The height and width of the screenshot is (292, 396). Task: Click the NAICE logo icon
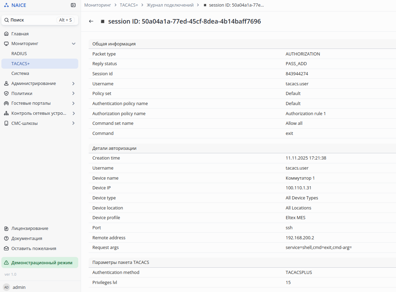[7, 5]
